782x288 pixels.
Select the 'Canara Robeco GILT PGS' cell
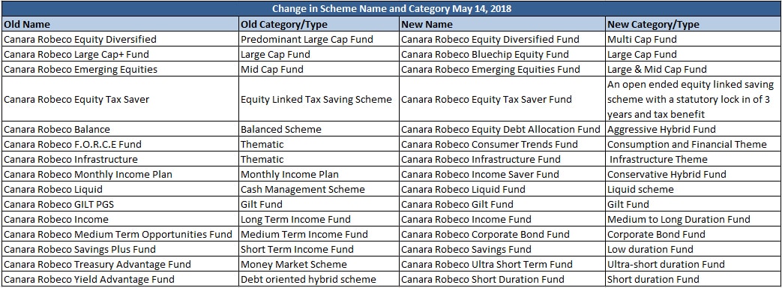point(120,204)
